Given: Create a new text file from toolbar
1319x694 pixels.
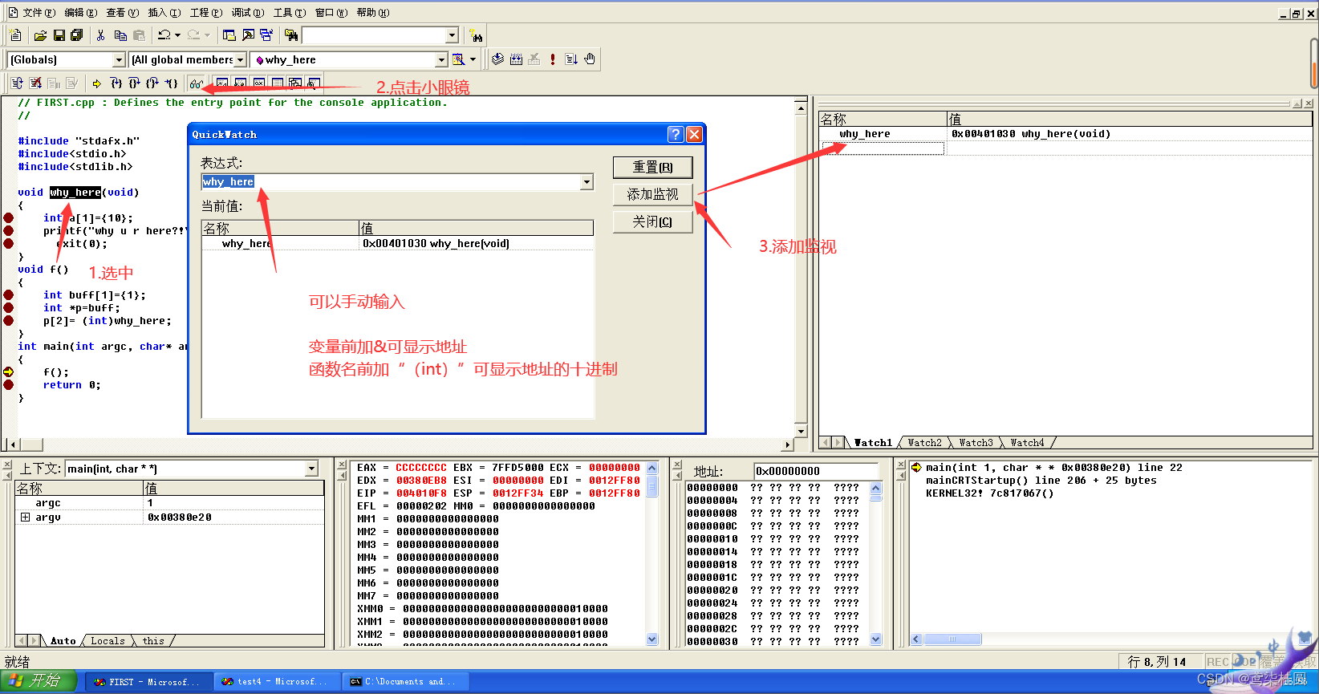Looking at the screenshot, I should tap(15, 35).
